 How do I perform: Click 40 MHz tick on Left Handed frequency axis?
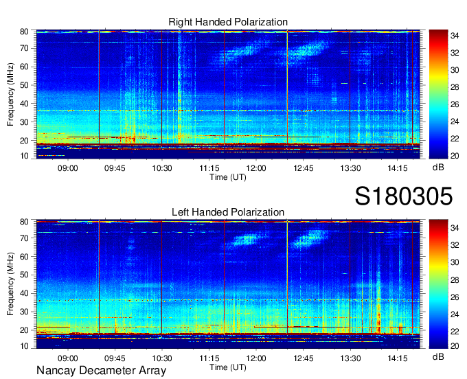coord(24,294)
